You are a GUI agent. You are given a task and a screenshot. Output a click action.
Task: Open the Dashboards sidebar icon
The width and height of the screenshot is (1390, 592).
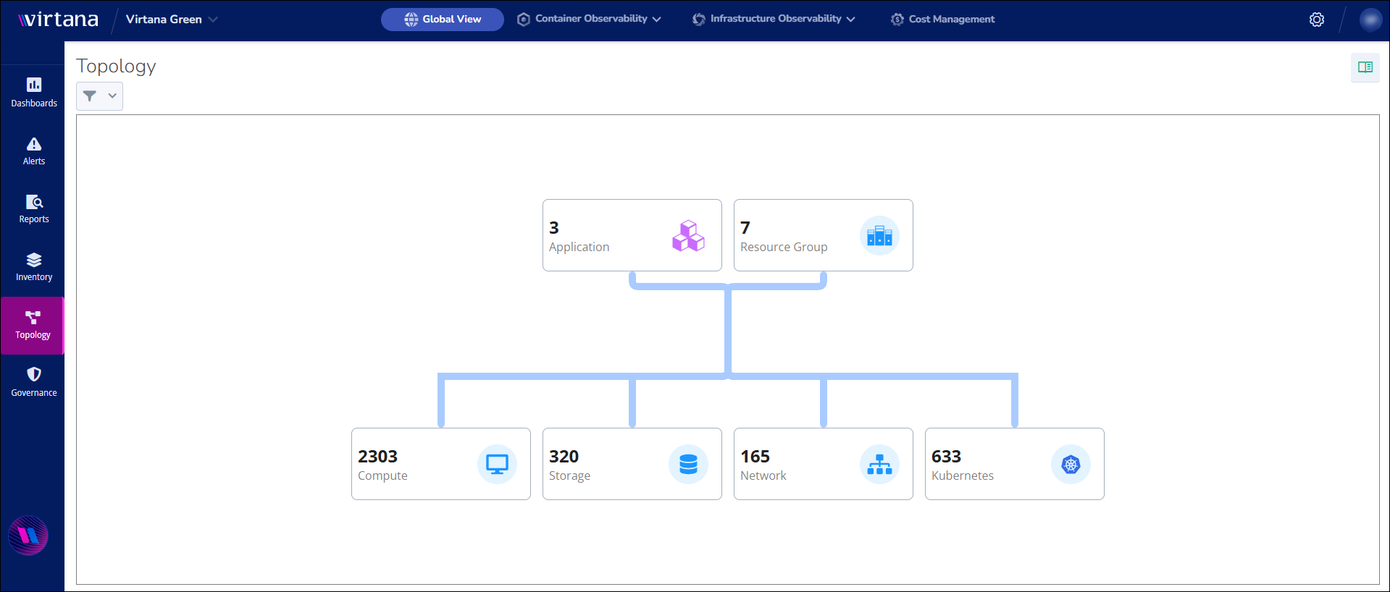click(x=33, y=92)
